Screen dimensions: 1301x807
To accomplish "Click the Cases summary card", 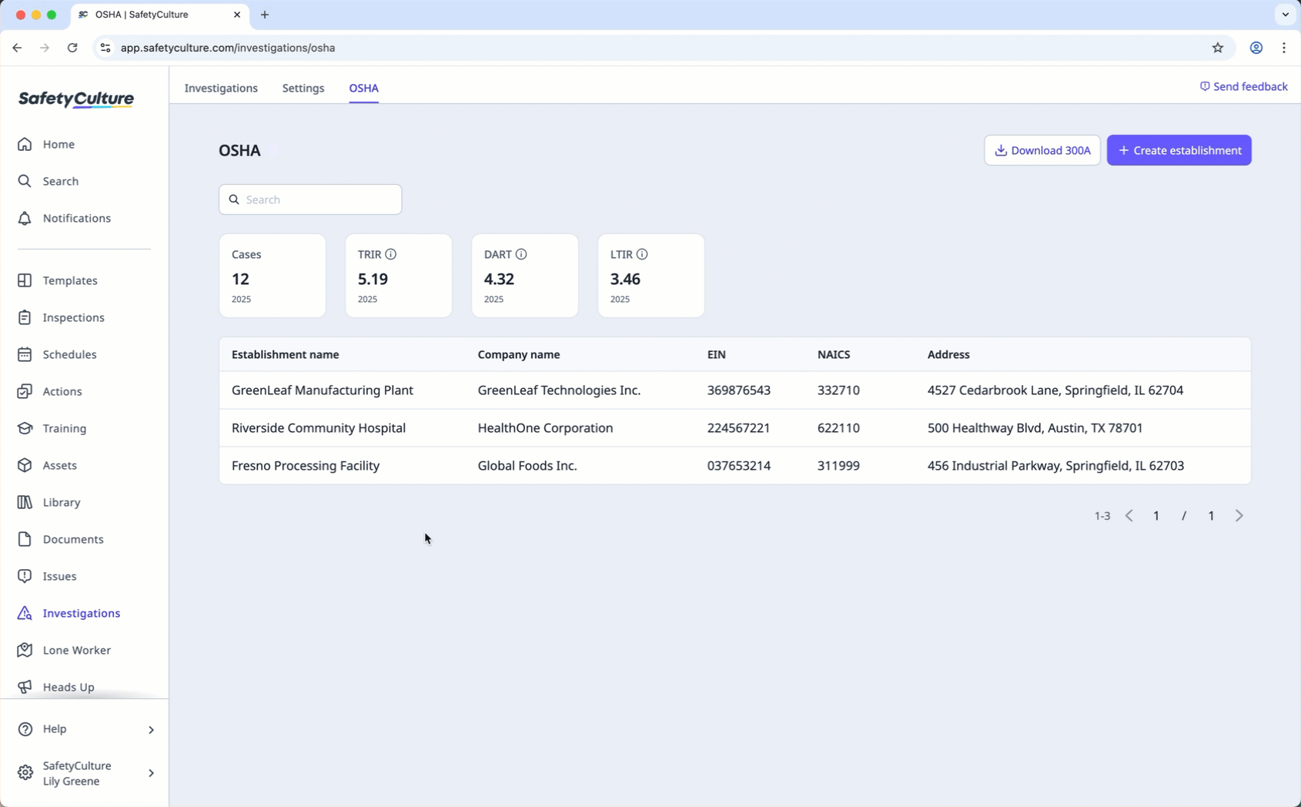I will point(273,276).
